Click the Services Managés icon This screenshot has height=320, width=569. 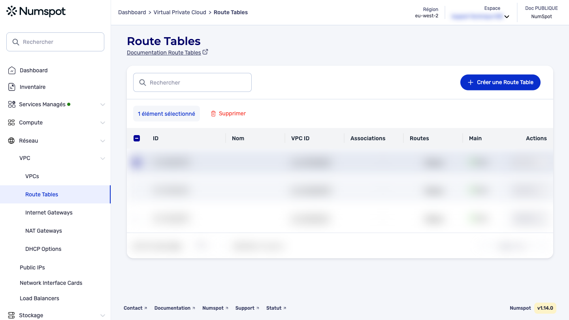(x=11, y=104)
